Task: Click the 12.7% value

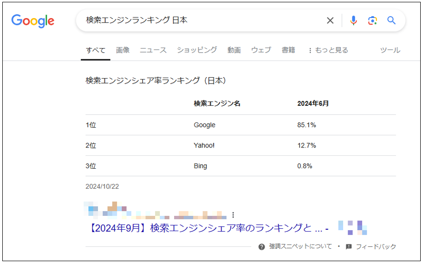Action: (x=307, y=146)
